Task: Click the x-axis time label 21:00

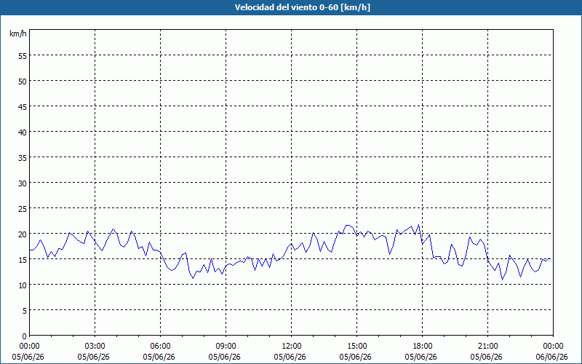Action: point(487,347)
